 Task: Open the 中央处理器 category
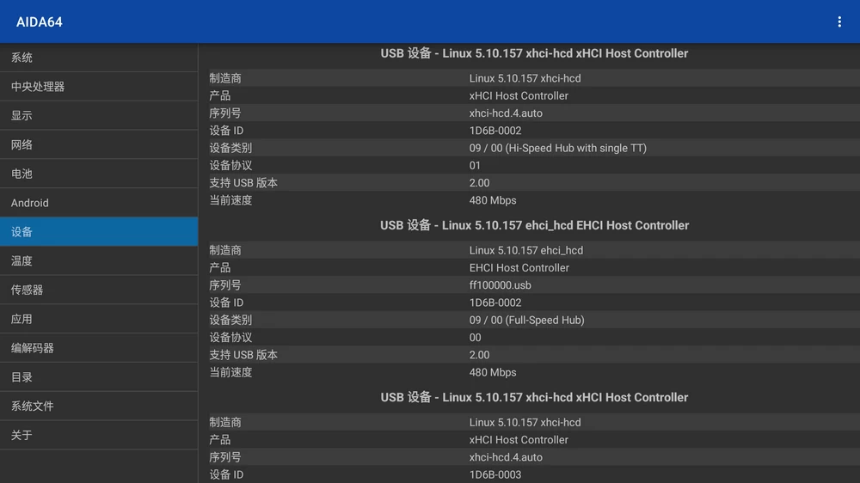[99, 87]
